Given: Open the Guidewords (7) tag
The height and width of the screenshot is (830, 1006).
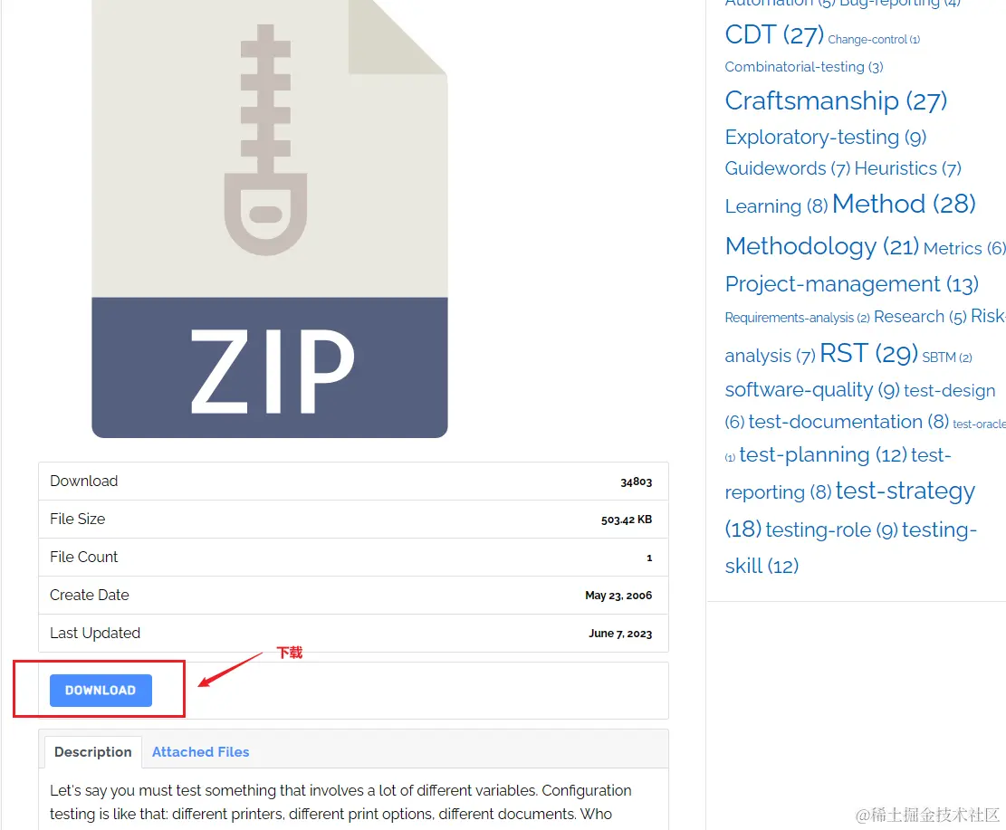Looking at the screenshot, I should (787, 168).
